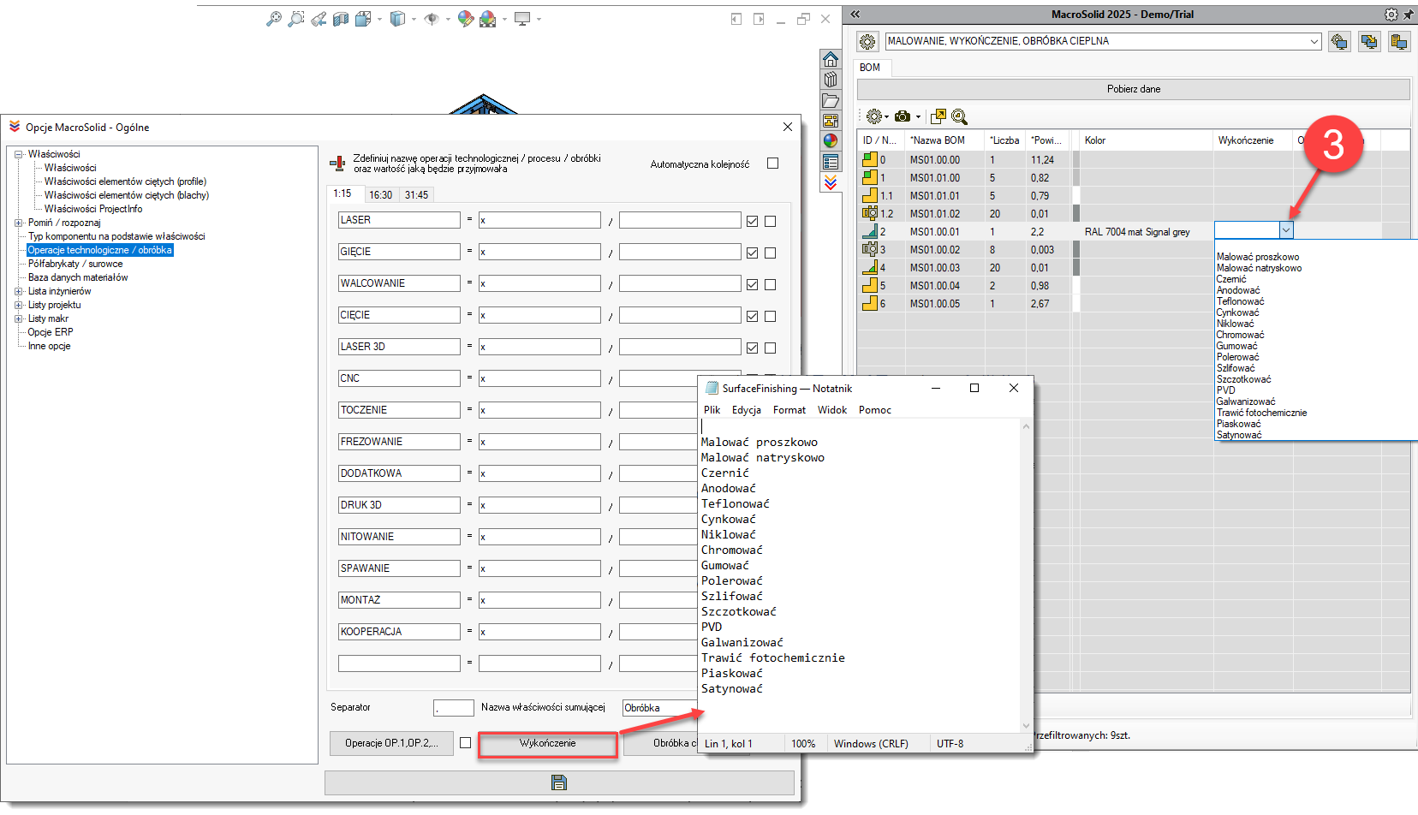Image resolution: width=1418 pixels, height=815 pixels.
Task: Select the BOM tab in MacroSolid
Action: (870, 68)
